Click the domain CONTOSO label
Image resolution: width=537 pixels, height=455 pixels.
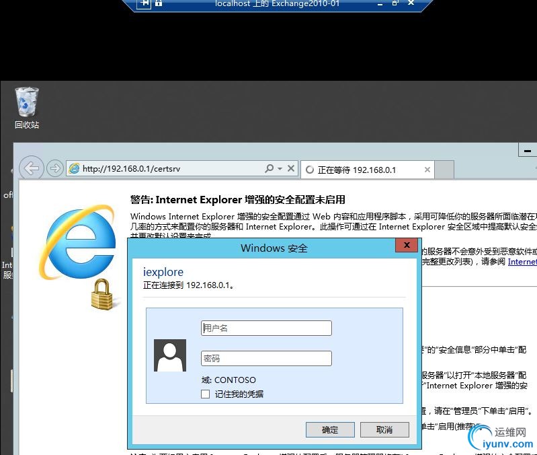(x=229, y=380)
